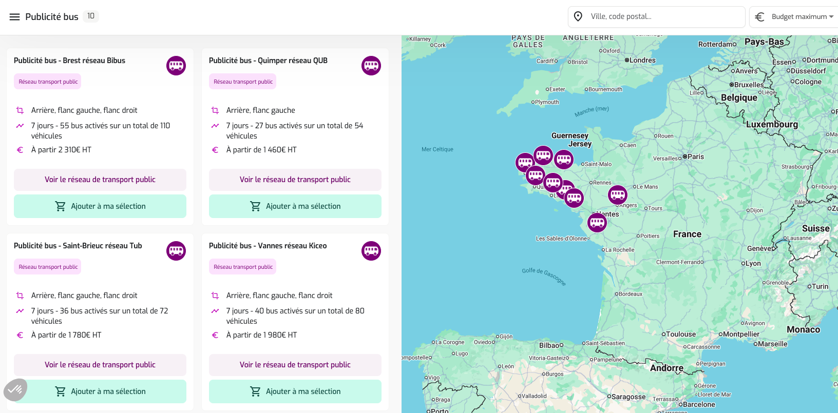The height and width of the screenshot is (413, 838).
Task: View the Brest public transport network
Action: [100, 180]
